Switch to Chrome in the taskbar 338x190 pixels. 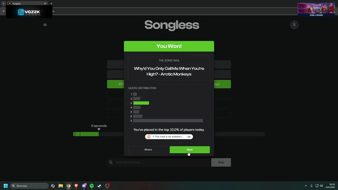click(68, 186)
